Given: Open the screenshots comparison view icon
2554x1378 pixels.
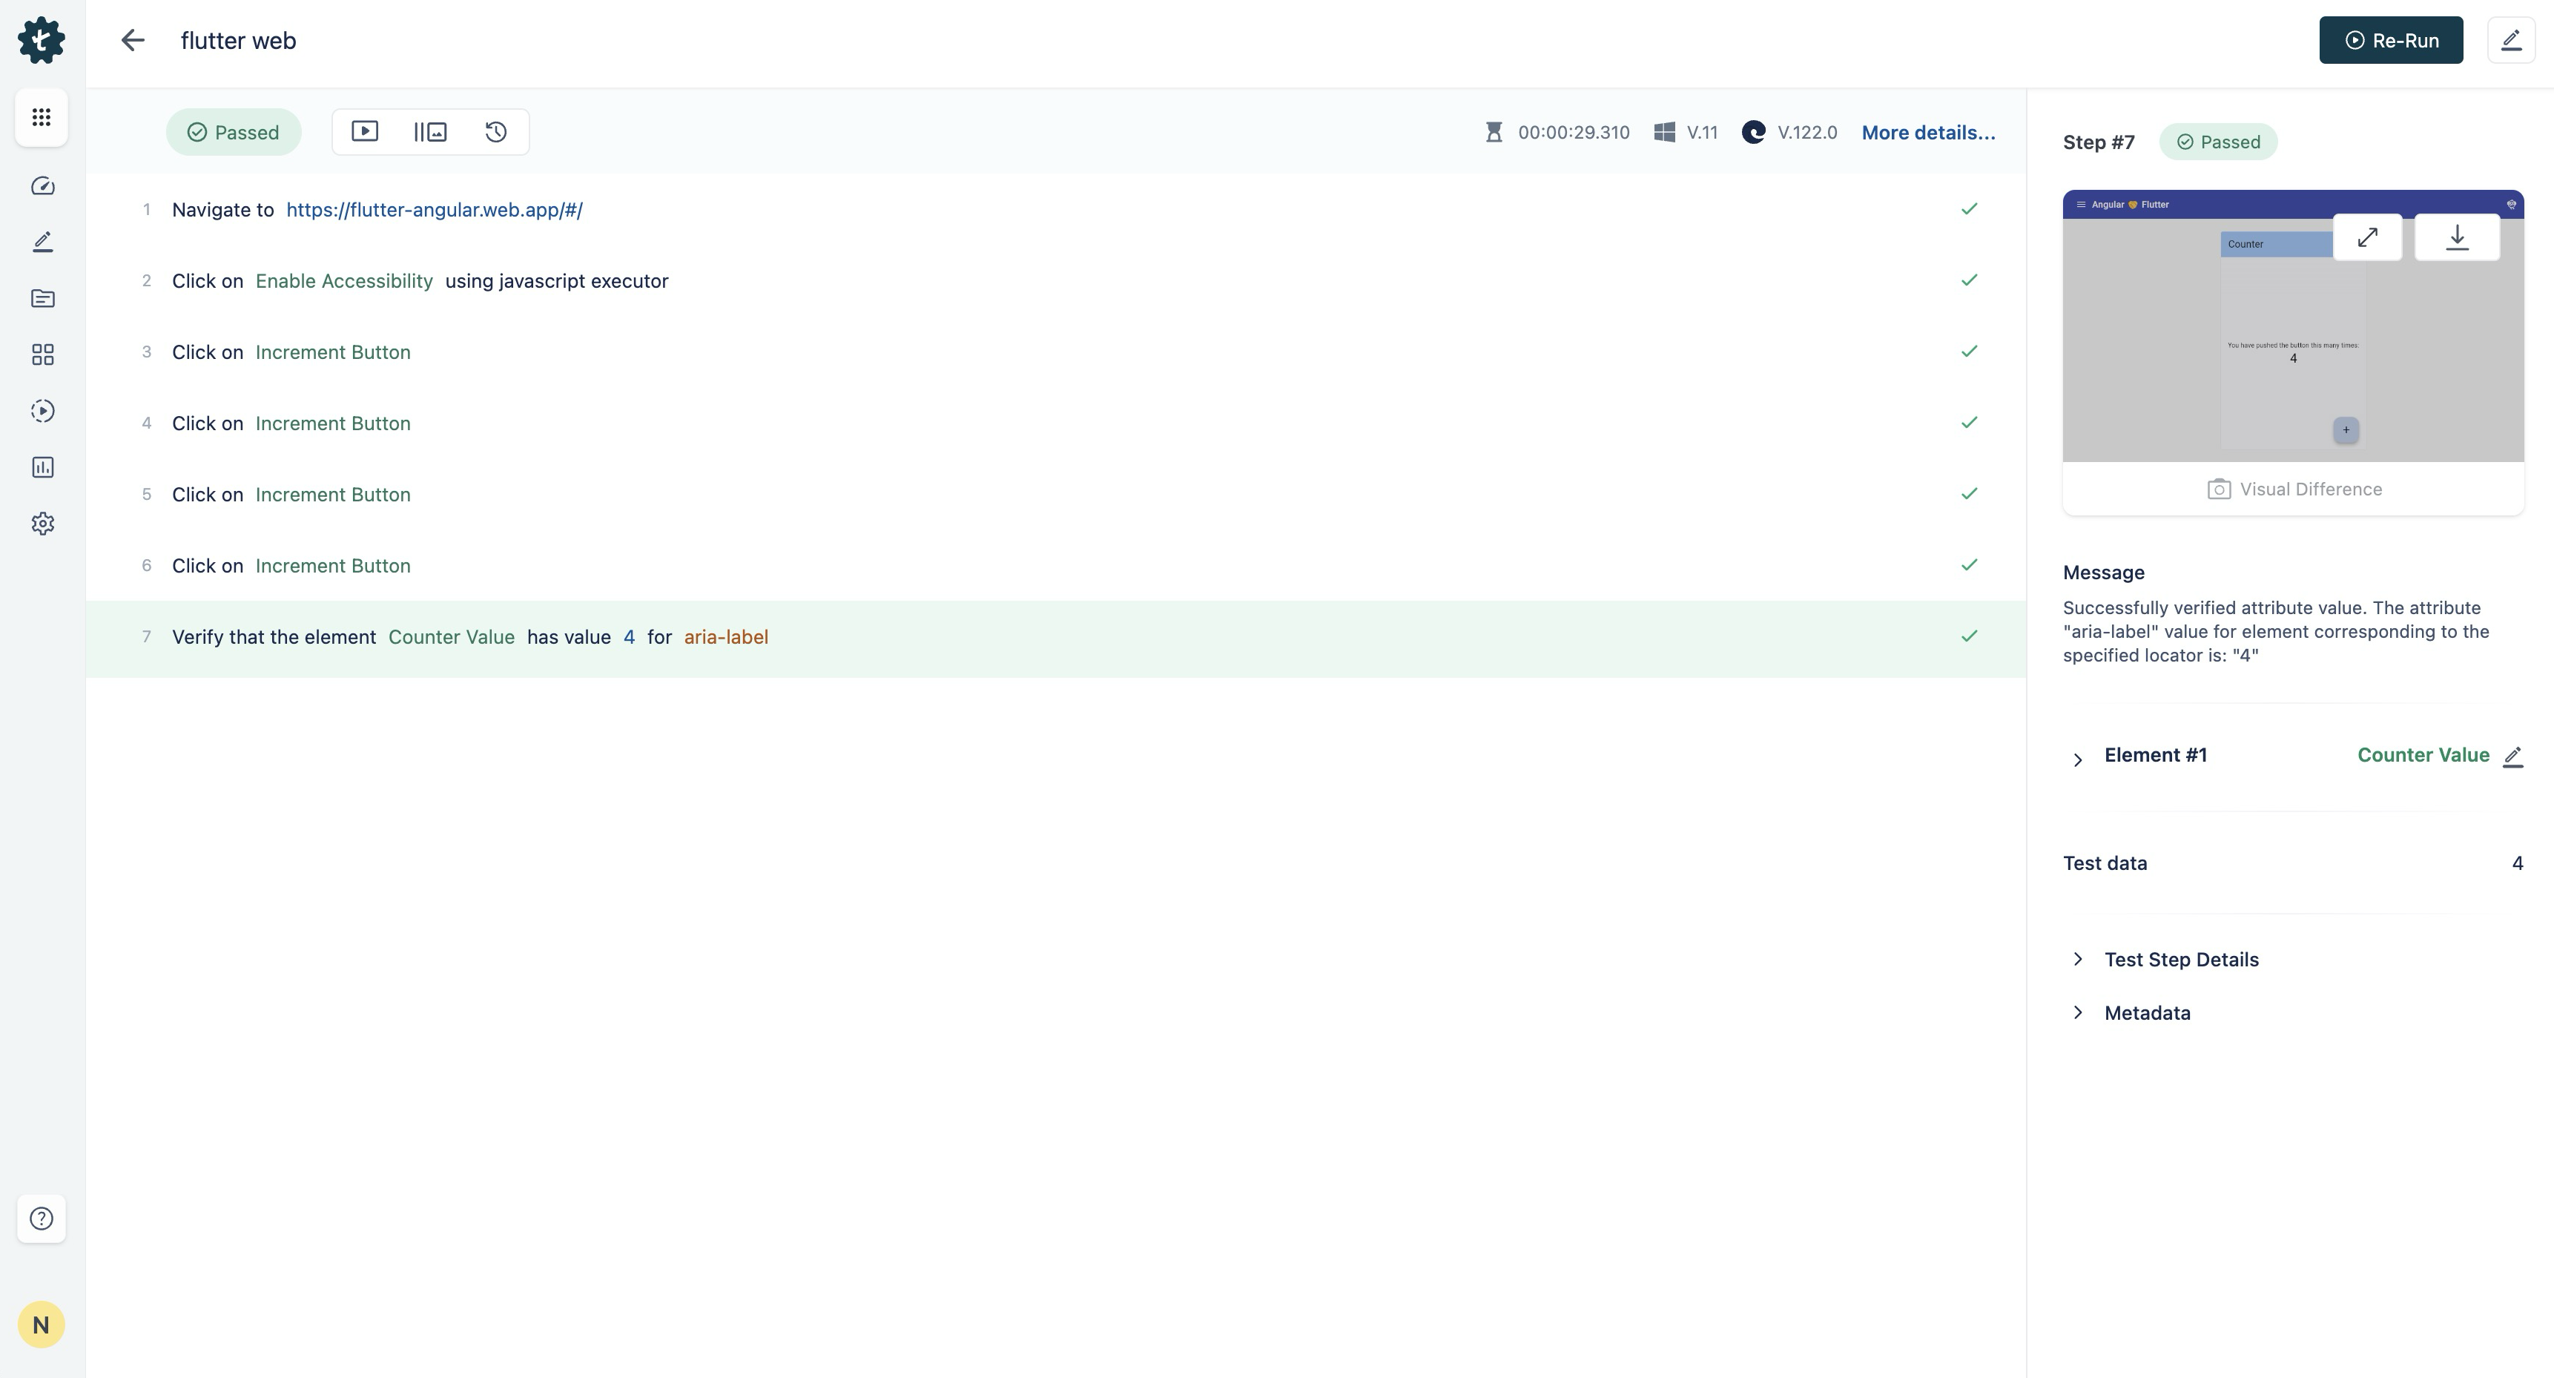Looking at the screenshot, I should [430, 132].
